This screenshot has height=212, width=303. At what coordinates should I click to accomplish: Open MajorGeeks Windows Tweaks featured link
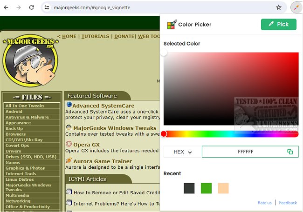click(115, 128)
